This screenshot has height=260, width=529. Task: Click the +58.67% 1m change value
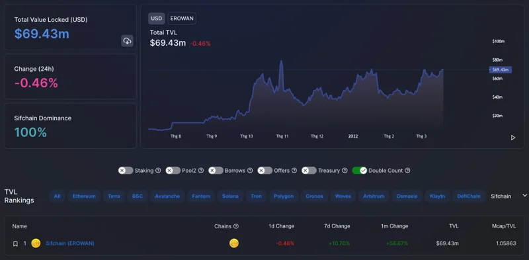397,243
